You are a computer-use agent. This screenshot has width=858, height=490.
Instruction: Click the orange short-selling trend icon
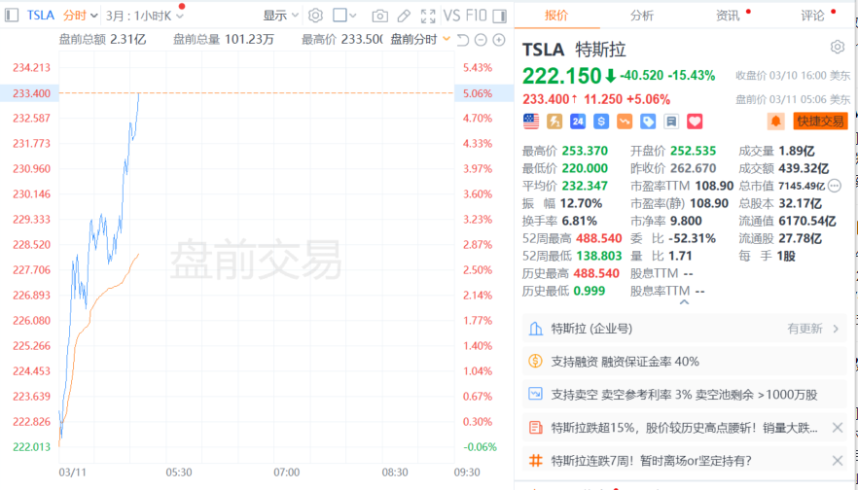[x=625, y=121]
